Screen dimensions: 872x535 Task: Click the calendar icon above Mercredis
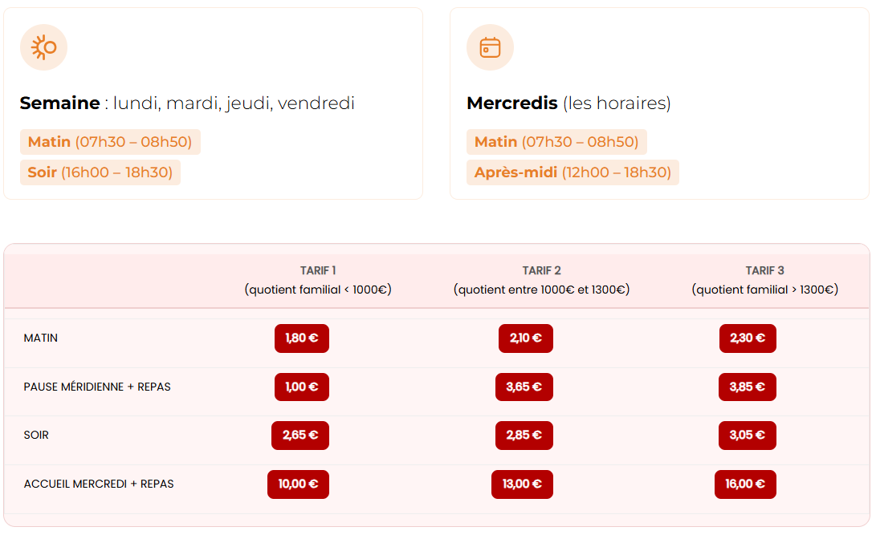click(x=490, y=47)
